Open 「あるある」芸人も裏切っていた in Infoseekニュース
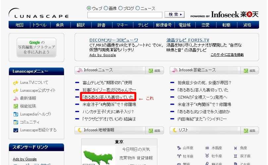 [x=108, y=97]
